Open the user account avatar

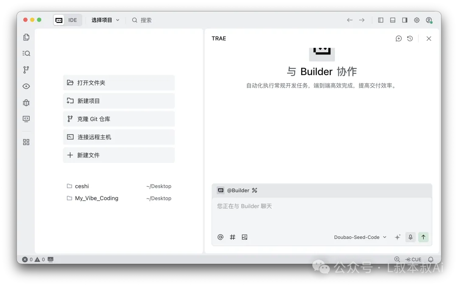[x=429, y=20]
